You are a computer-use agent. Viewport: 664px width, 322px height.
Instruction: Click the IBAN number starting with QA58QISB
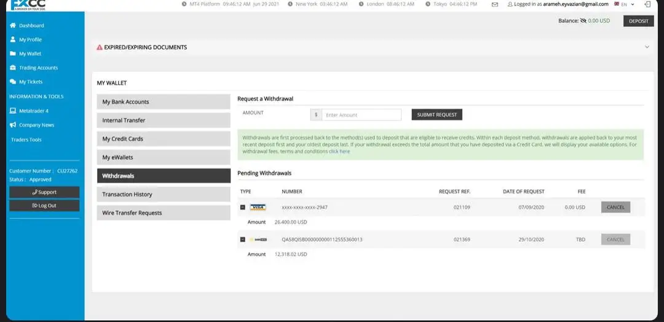322,240
